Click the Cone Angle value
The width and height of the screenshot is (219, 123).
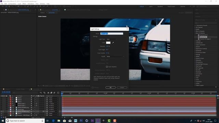[x=107, y=50]
